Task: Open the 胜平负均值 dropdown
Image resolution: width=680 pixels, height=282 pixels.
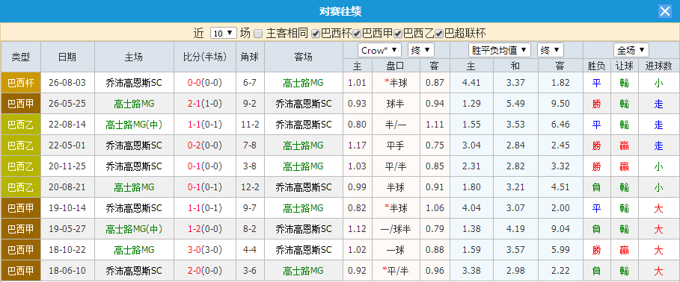Action: pyautogui.click(x=500, y=50)
